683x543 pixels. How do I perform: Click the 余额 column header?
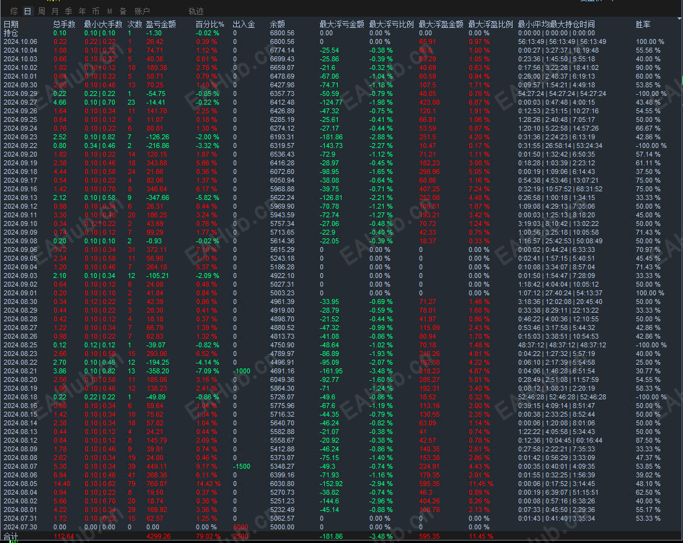click(278, 24)
